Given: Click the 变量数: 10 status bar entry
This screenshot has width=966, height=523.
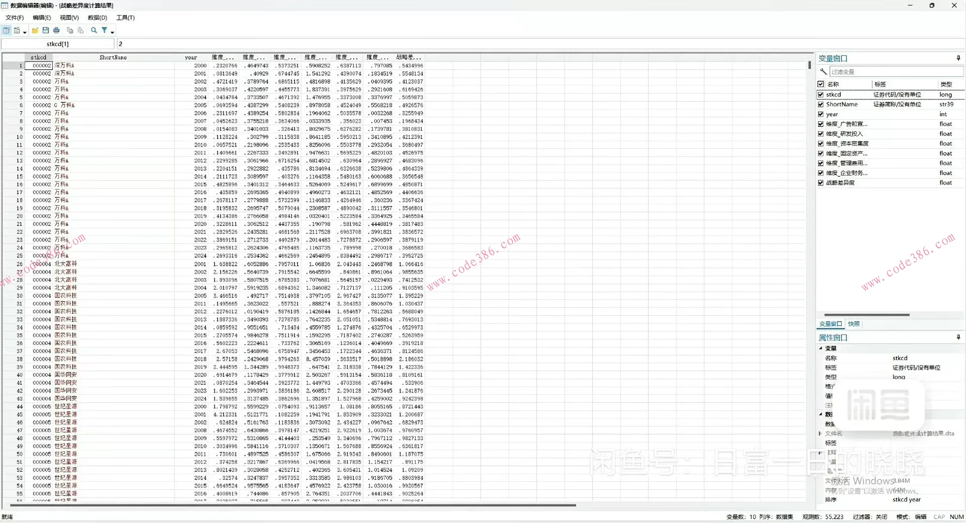Looking at the screenshot, I should coord(741,516).
